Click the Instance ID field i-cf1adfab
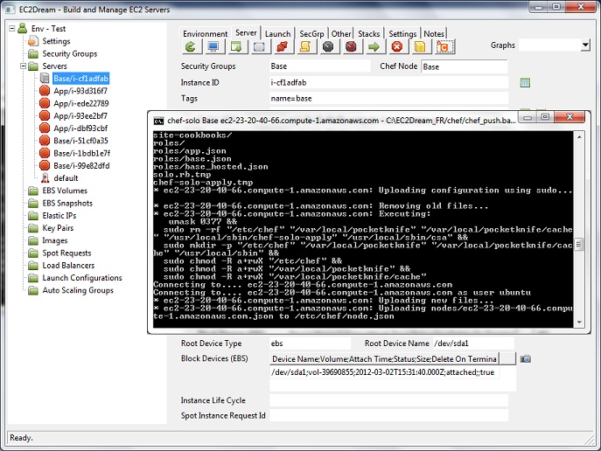 (x=388, y=82)
